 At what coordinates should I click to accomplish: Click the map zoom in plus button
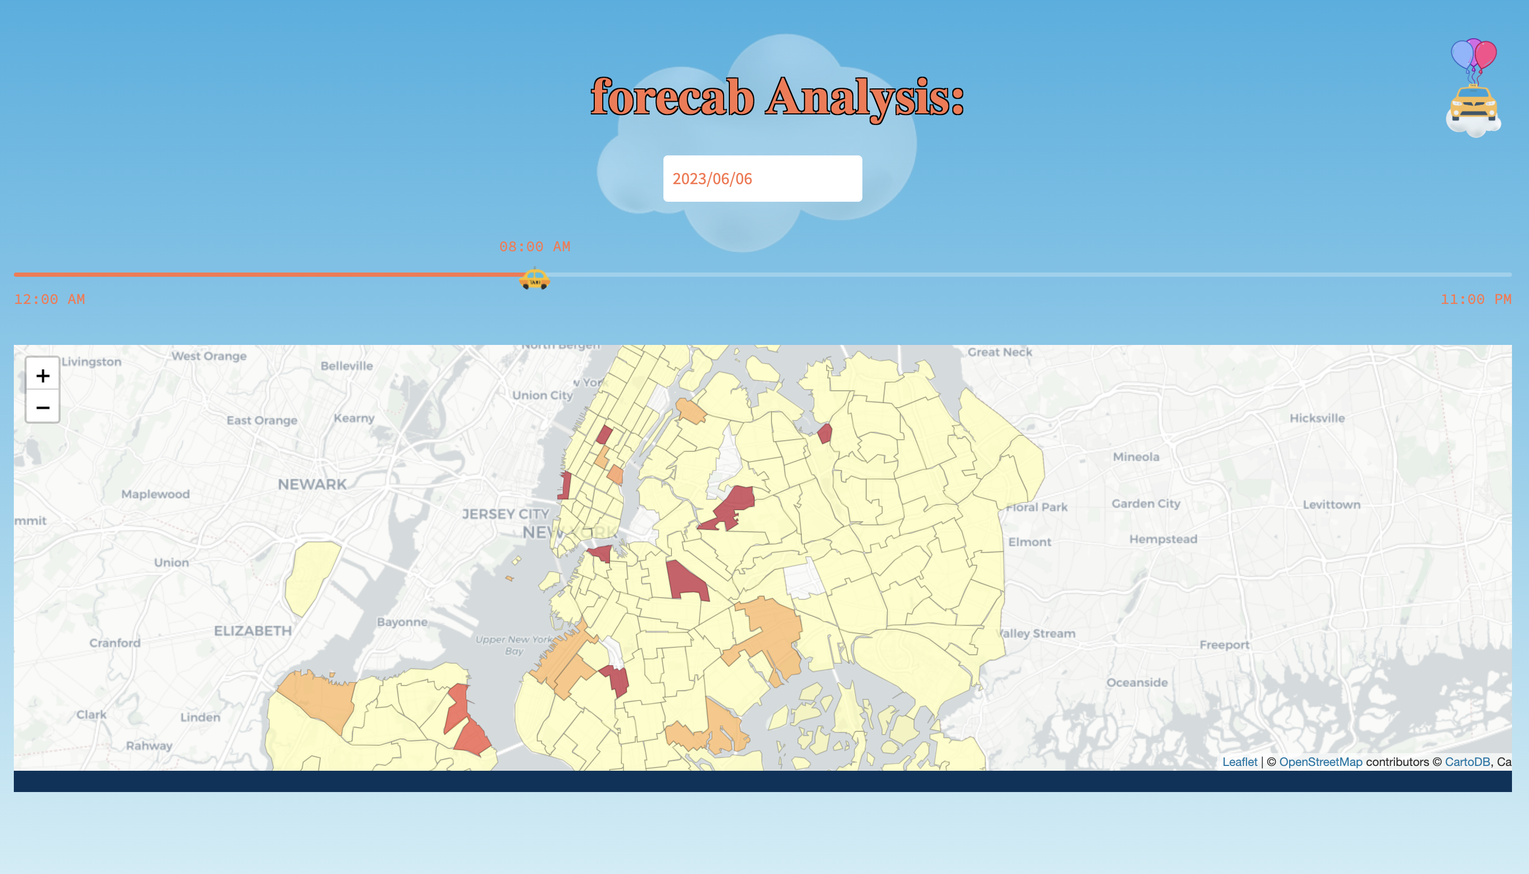(43, 375)
